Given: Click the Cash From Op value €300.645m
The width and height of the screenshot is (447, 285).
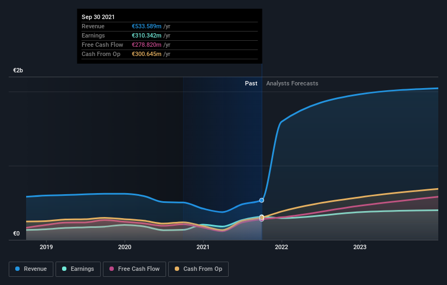Looking at the screenshot, I should point(146,54).
